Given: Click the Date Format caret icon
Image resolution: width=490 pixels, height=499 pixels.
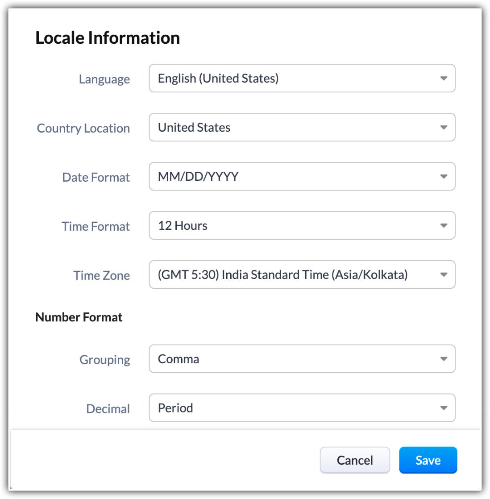Looking at the screenshot, I should click(x=444, y=176).
